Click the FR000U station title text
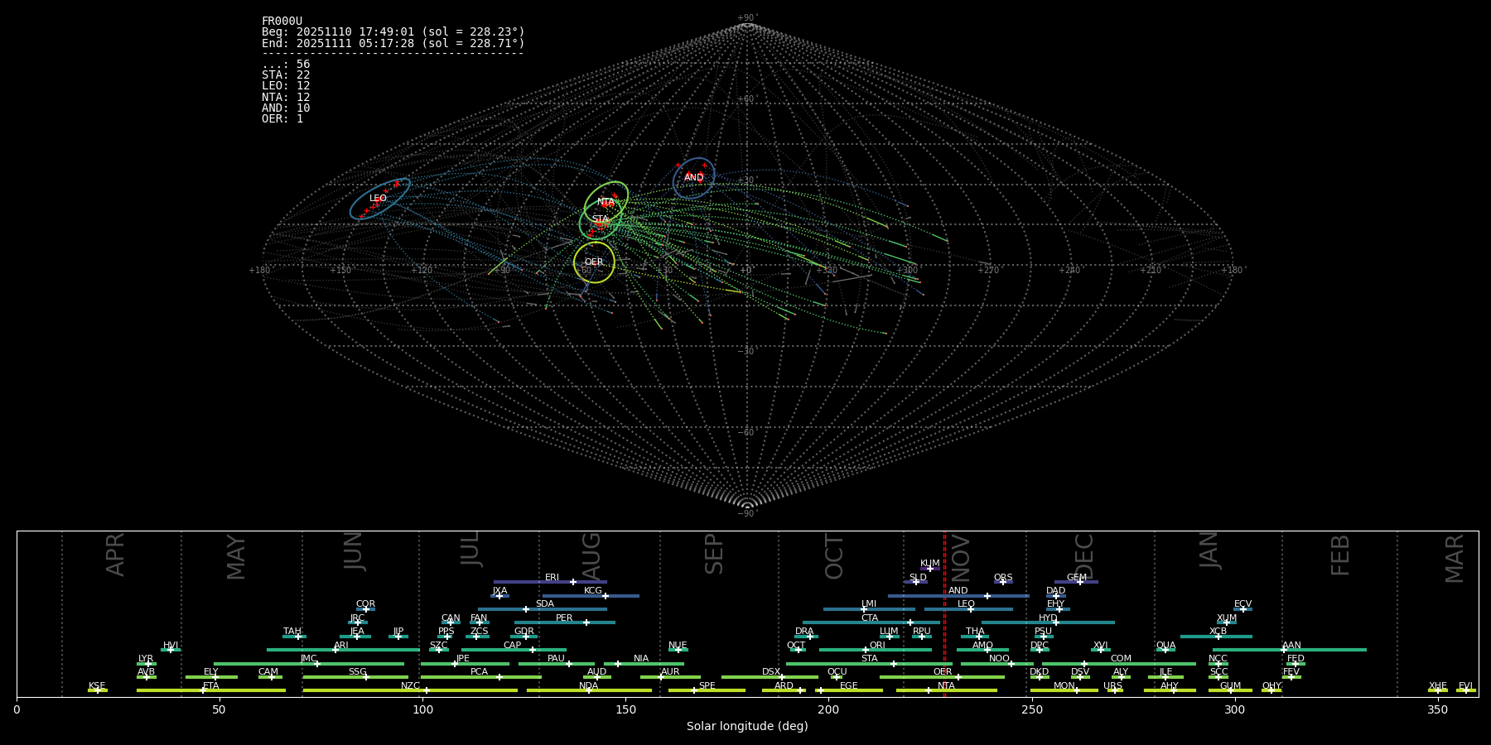 point(282,22)
